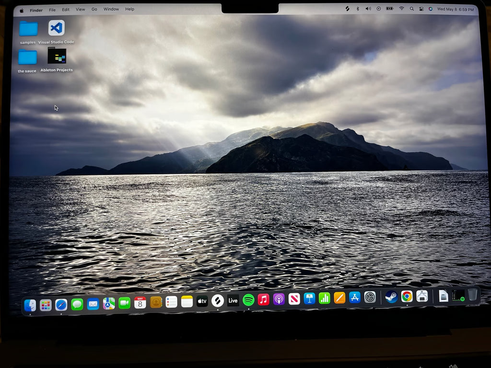Open the Podcasts app in the Dock
This screenshot has width=491, height=368.
tap(279, 301)
